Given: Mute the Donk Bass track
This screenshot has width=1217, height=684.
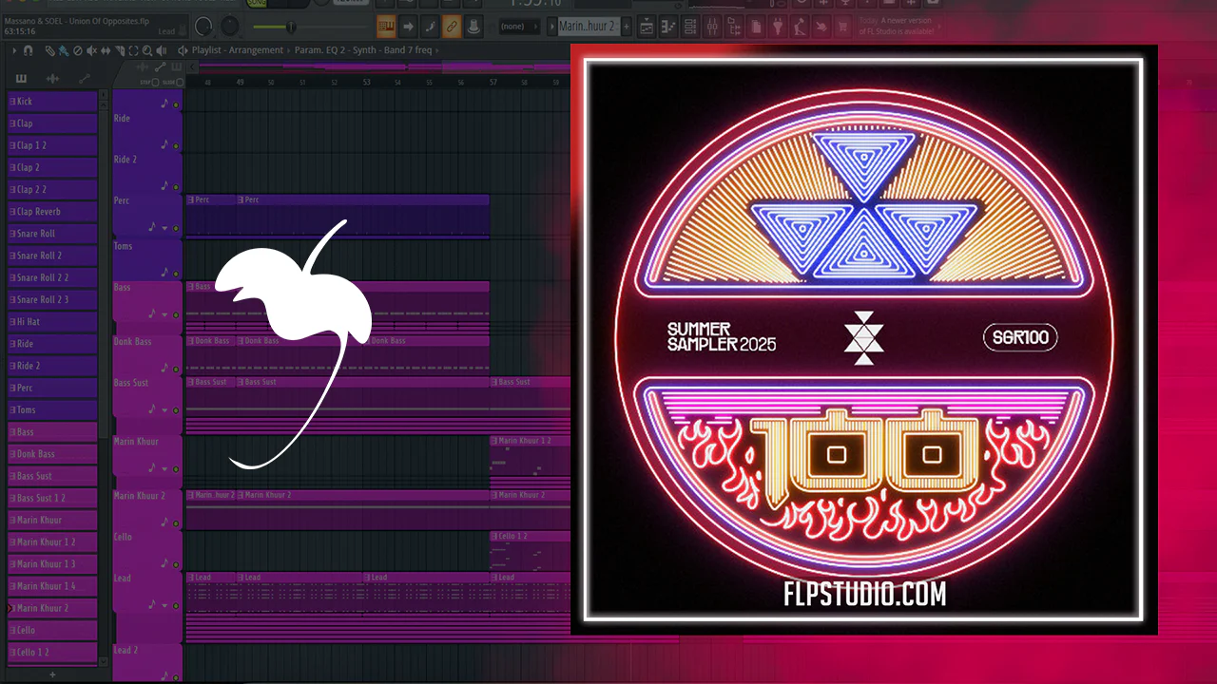Looking at the screenshot, I should click(x=176, y=369).
